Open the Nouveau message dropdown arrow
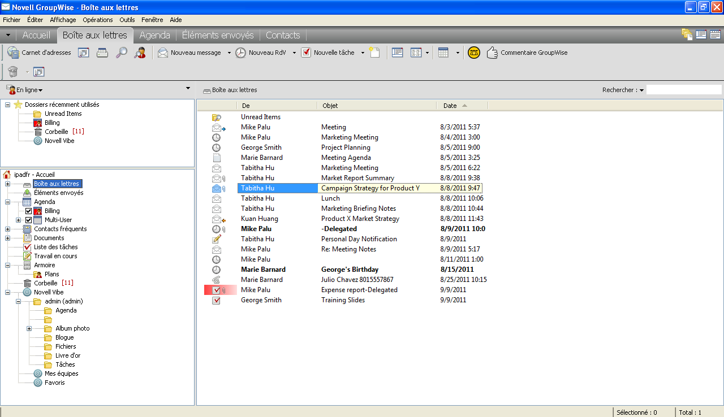 [229, 53]
